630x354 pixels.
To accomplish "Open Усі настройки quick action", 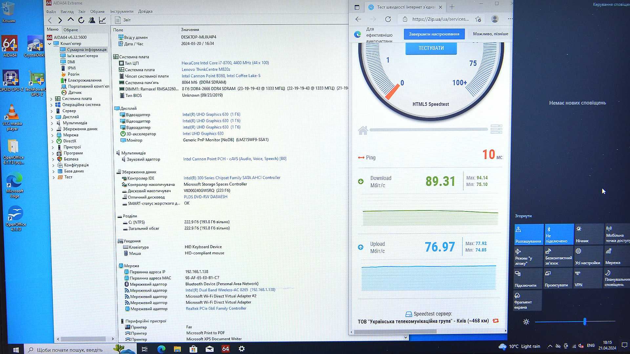I will (x=588, y=257).
